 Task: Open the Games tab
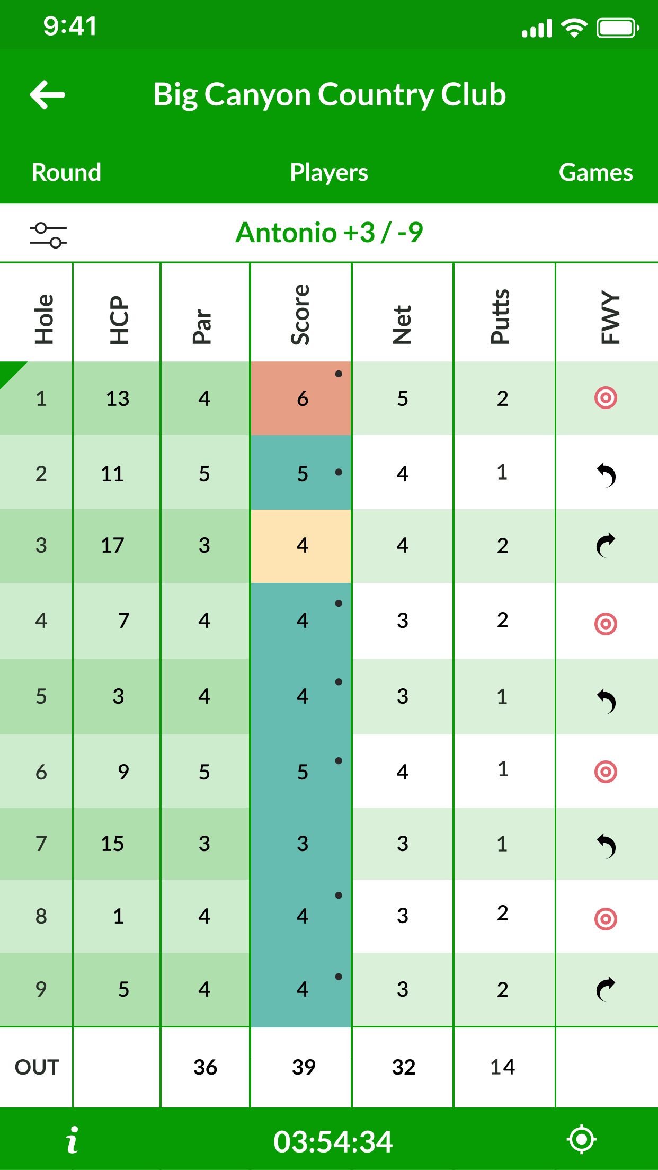coord(596,172)
